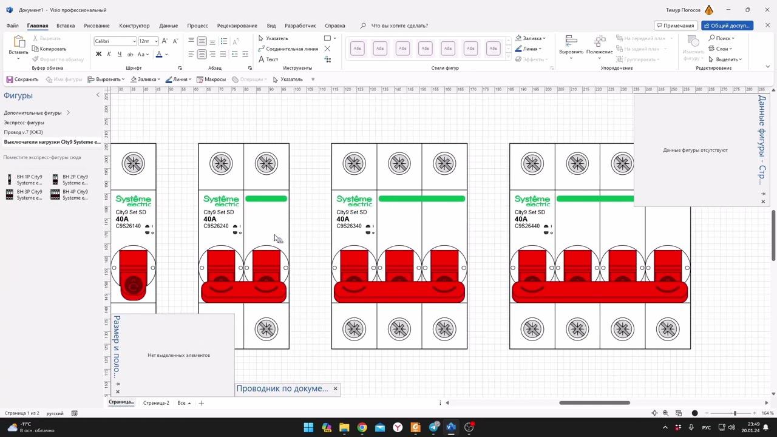Toggle italic formatting К button
777x437 pixels.
click(109, 54)
